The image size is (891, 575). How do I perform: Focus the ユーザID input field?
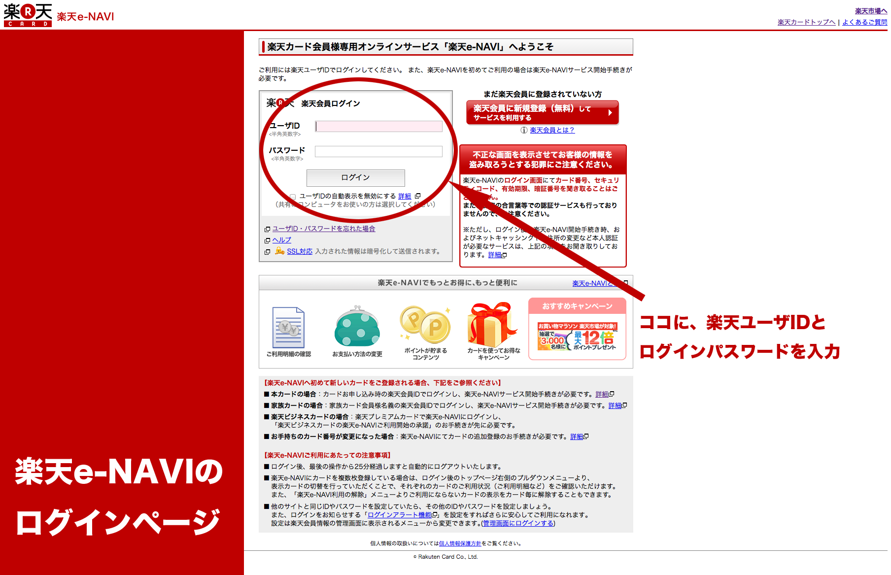coord(378,127)
